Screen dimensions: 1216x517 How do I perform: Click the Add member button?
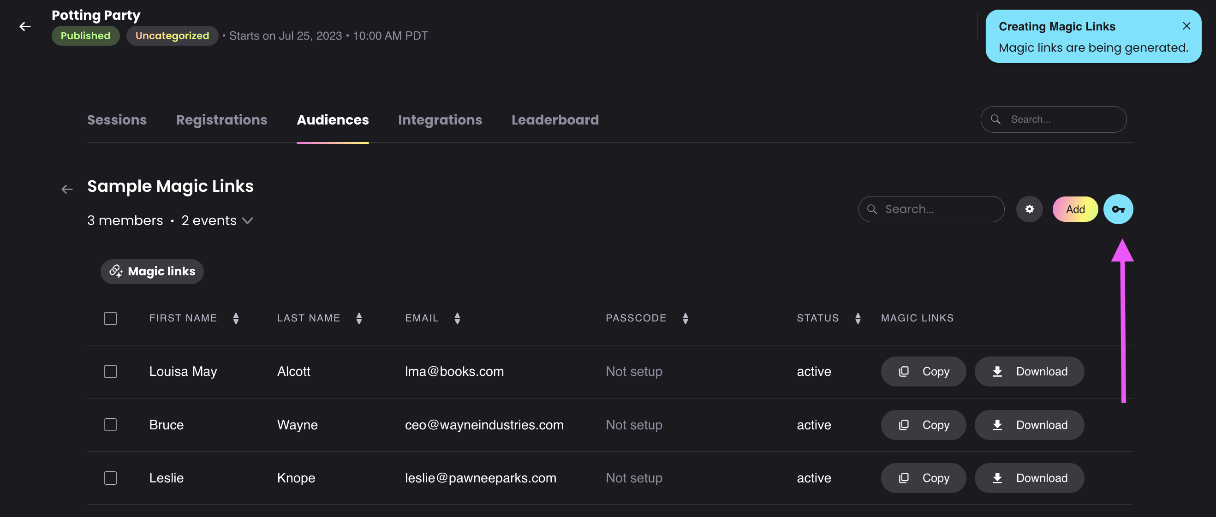coord(1075,209)
